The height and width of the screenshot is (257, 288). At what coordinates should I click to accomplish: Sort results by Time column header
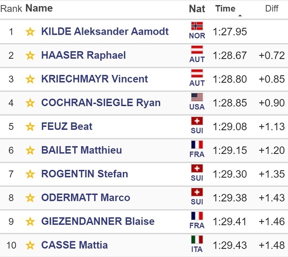point(225,8)
